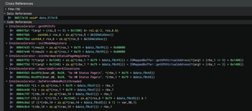The width and height of the screenshot is (252, 111).
Task: Click reference arrow icon beside 0004c633
Action: tap(11, 86)
